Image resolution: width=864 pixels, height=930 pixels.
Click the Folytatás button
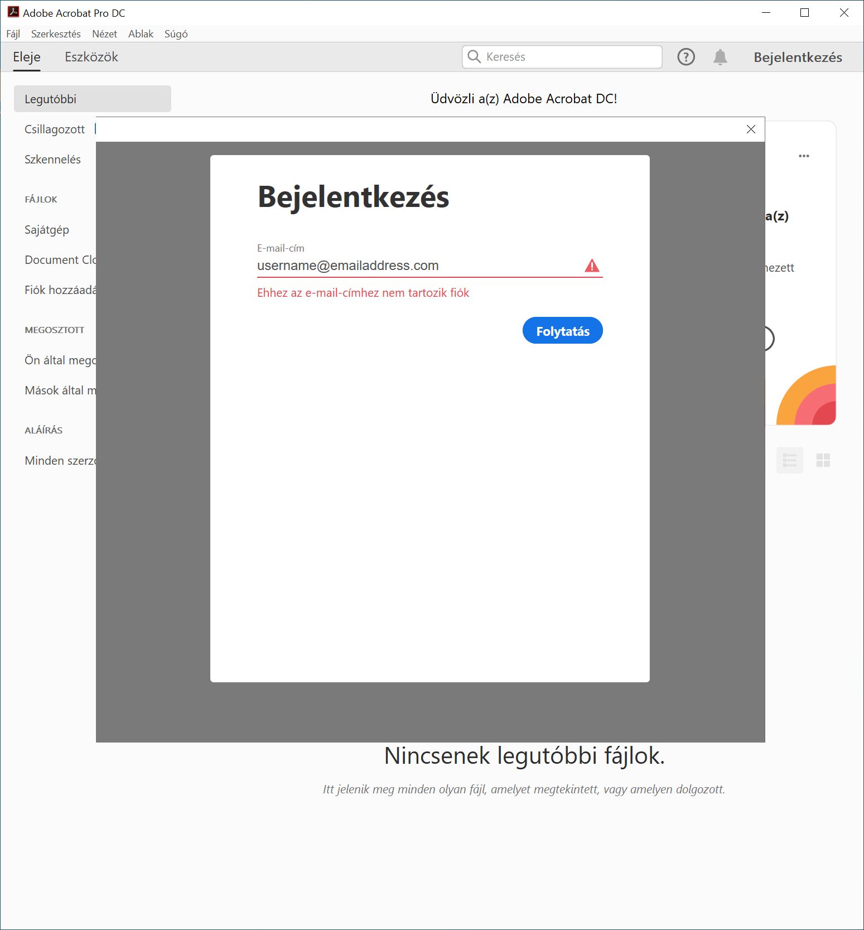[562, 331]
